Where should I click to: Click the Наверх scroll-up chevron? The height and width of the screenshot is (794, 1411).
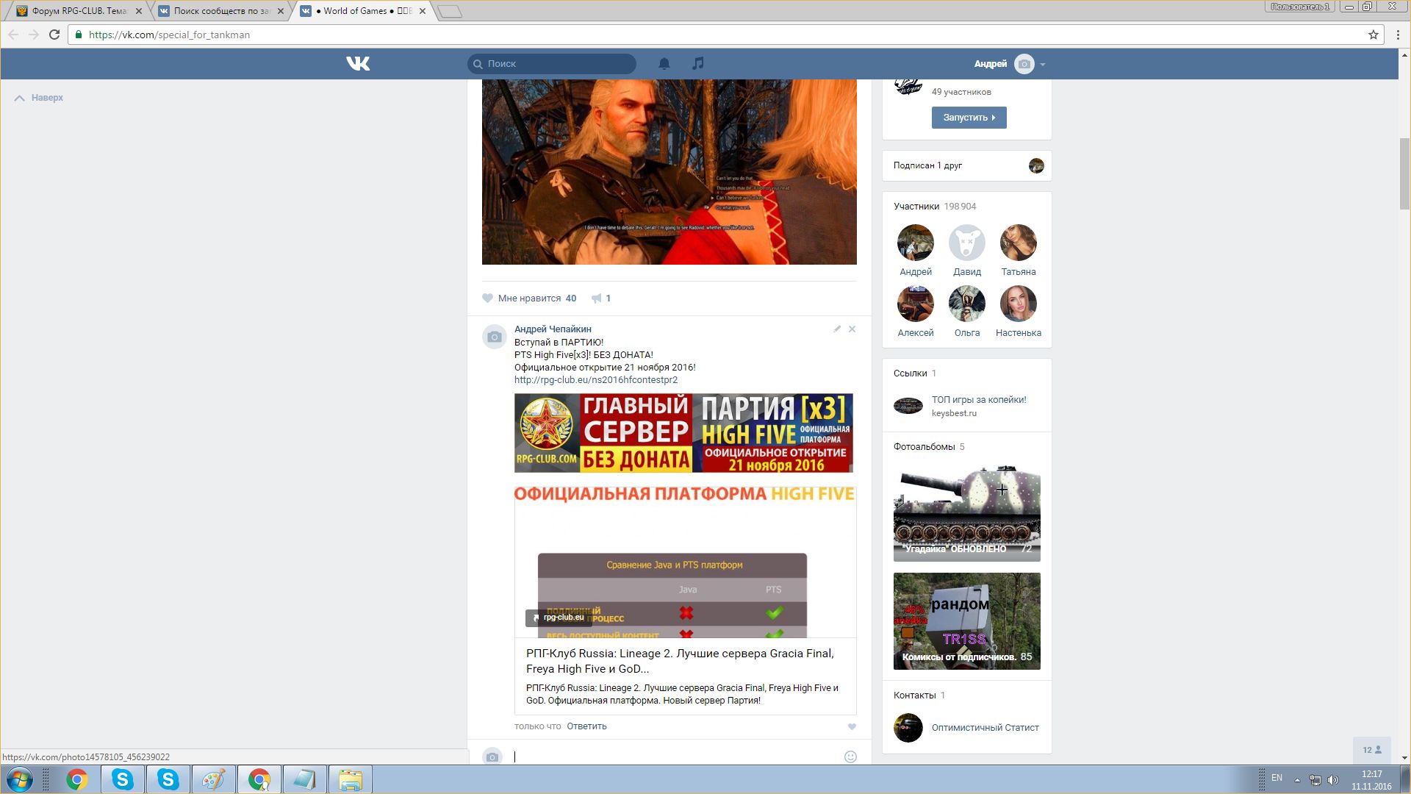click(20, 98)
